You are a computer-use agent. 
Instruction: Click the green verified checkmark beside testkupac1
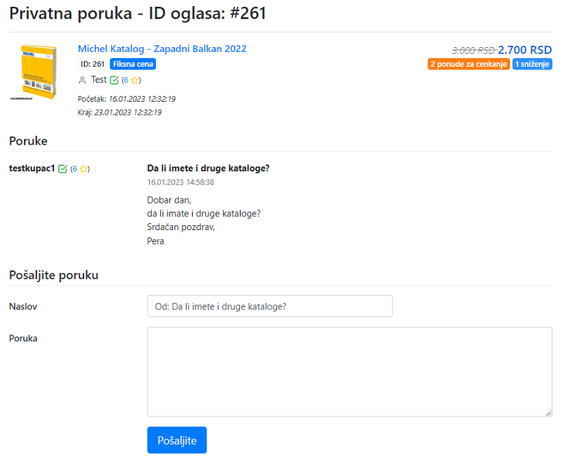coord(63,169)
